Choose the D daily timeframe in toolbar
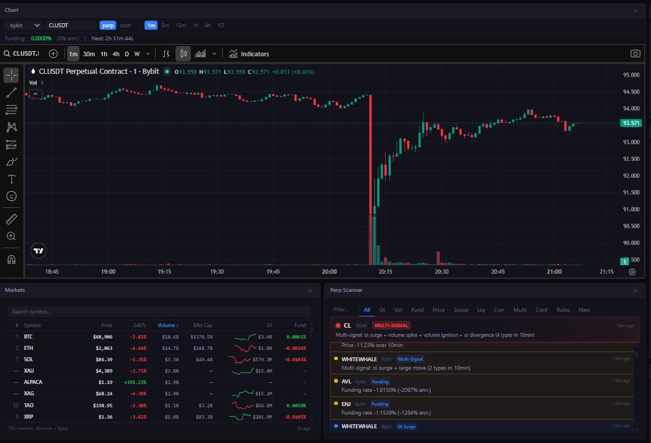The height and width of the screenshot is (443, 651). (127, 54)
